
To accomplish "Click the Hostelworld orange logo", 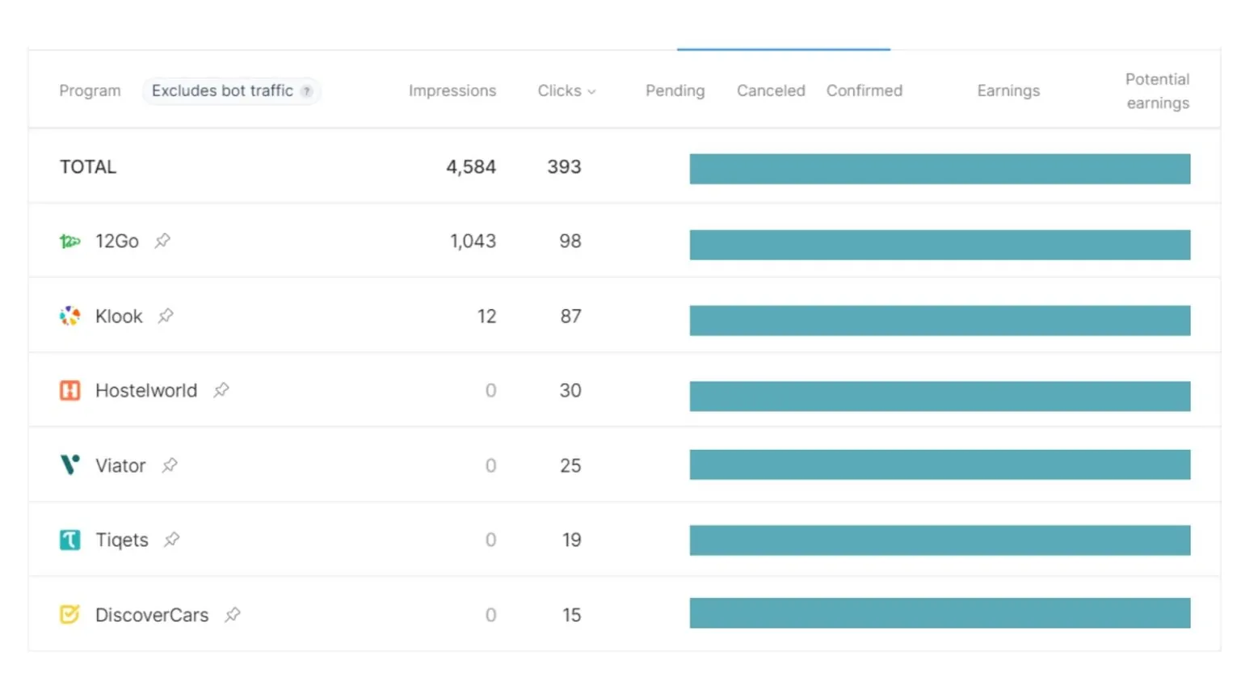I will (x=70, y=391).
